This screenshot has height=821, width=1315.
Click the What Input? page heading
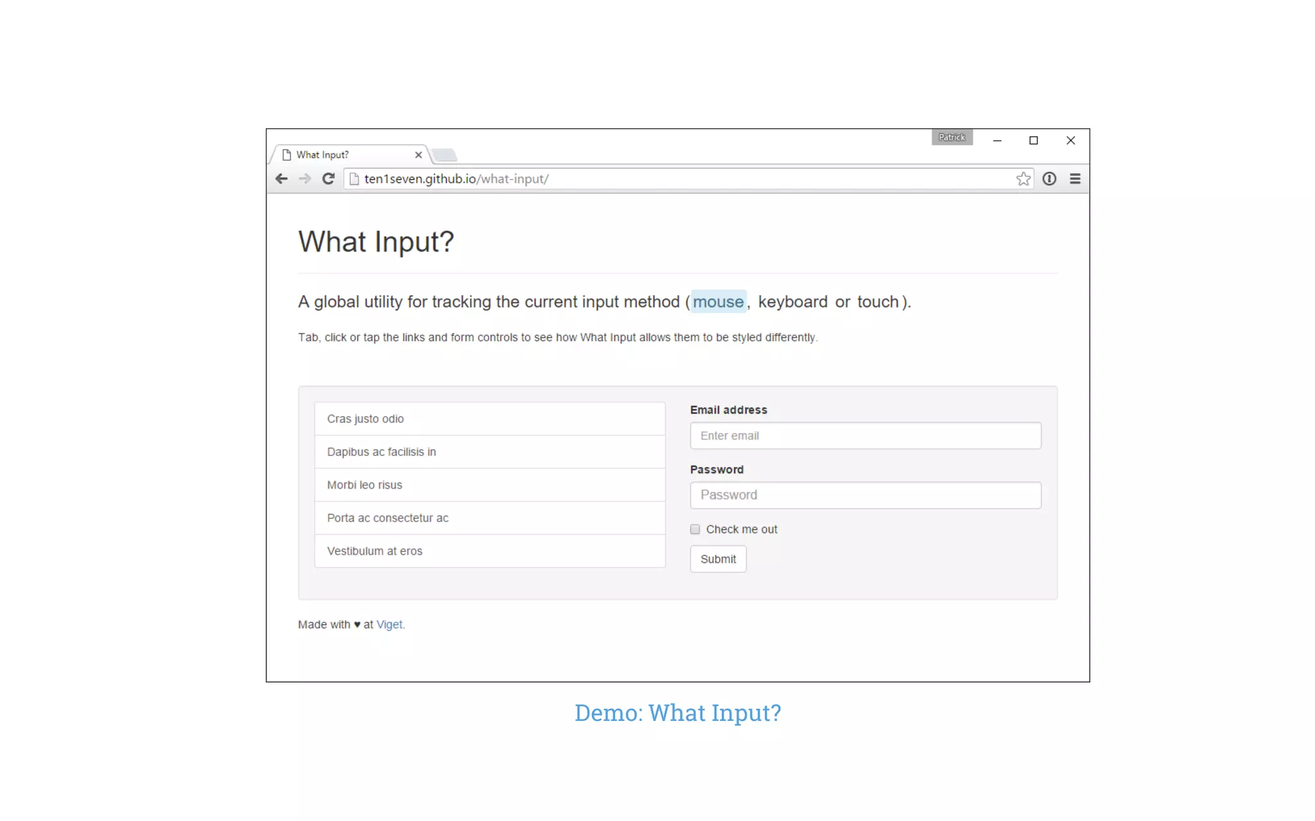pyautogui.click(x=376, y=242)
